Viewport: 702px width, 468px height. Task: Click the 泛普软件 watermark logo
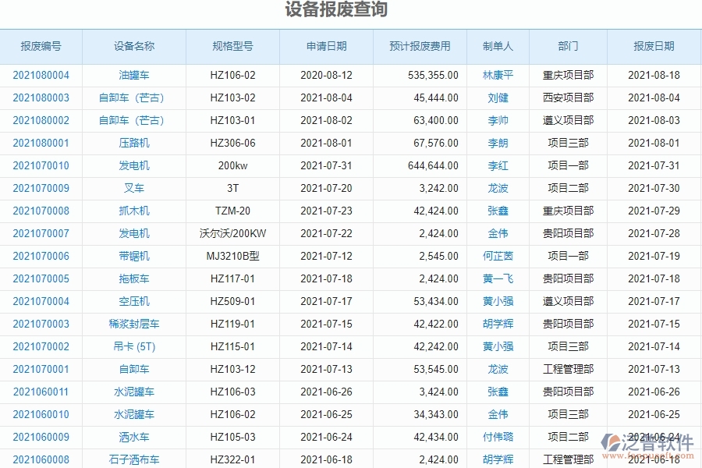pos(649,441)
